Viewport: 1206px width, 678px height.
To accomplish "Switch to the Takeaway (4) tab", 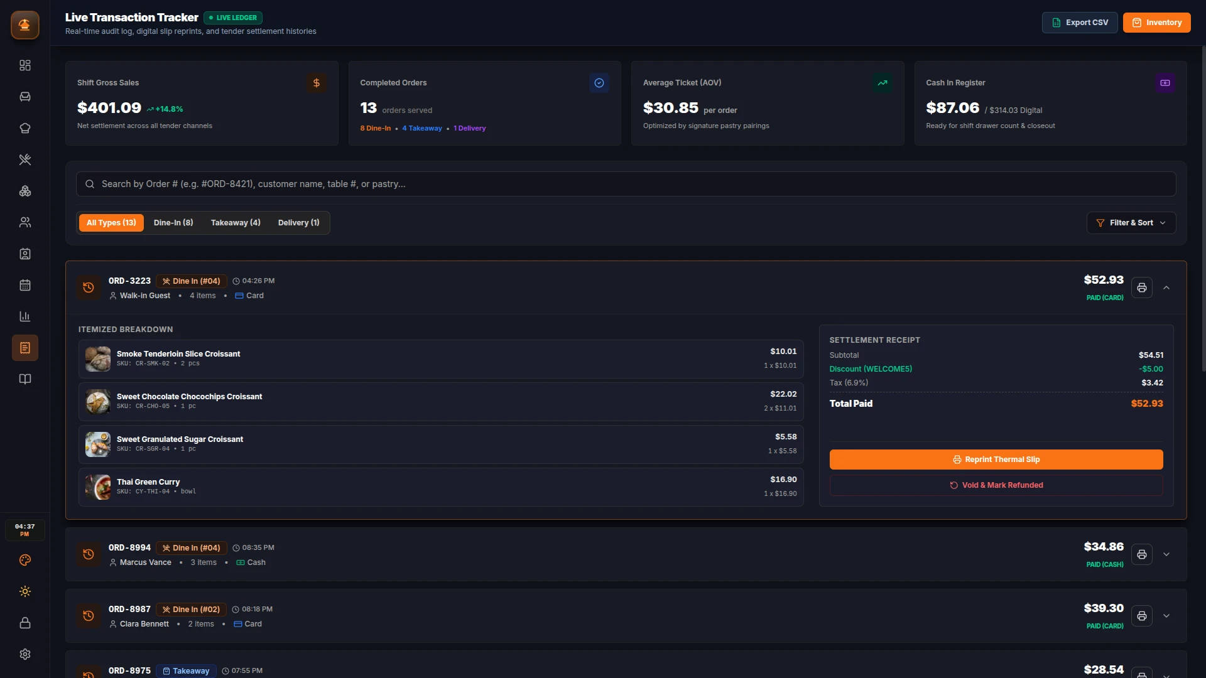I will tap(236, 223).
